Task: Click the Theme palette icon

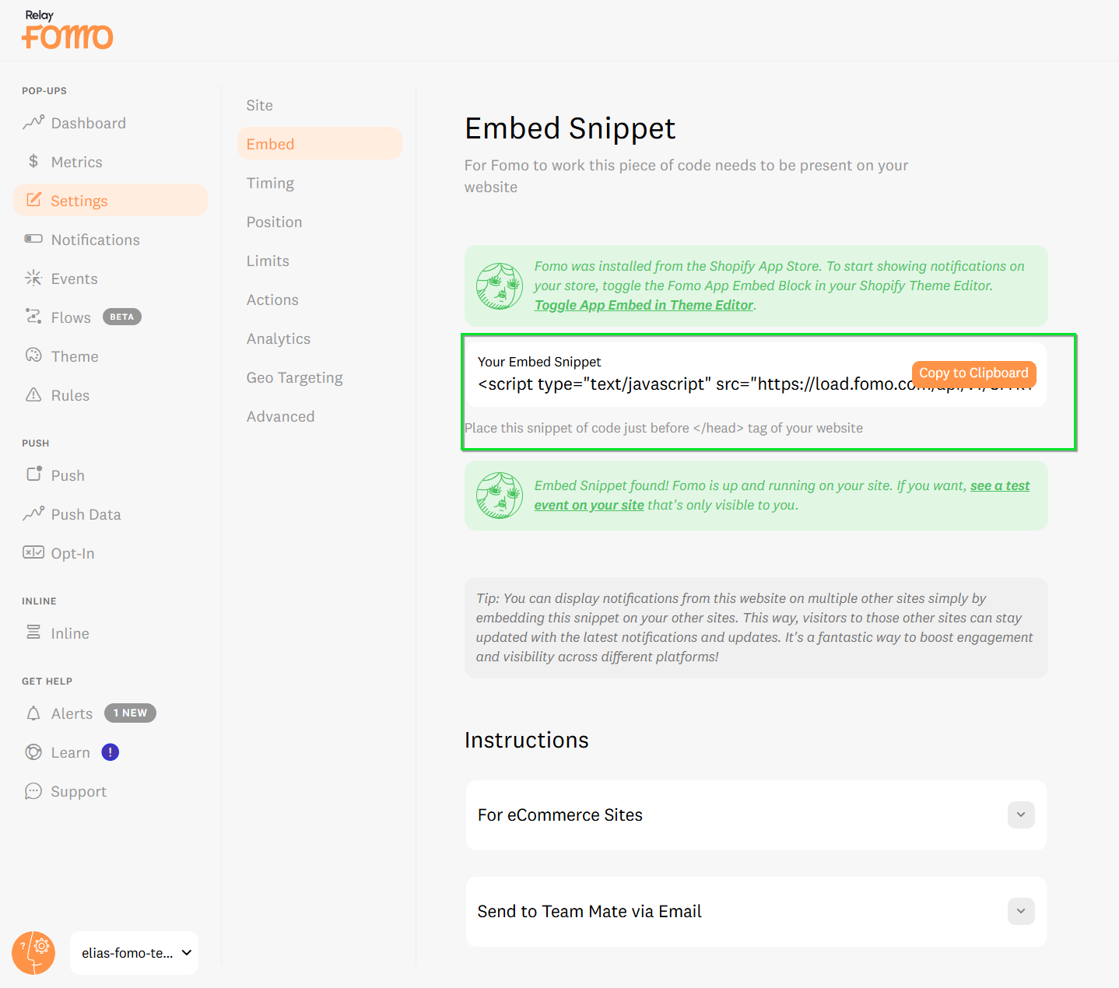Action: click(x=33, y=356)
